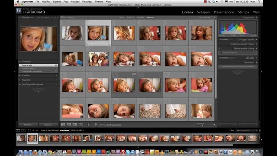Switch to Grid view icon in toolbar
This screenshot has height=156, width=277.
(x=63, y=125)
